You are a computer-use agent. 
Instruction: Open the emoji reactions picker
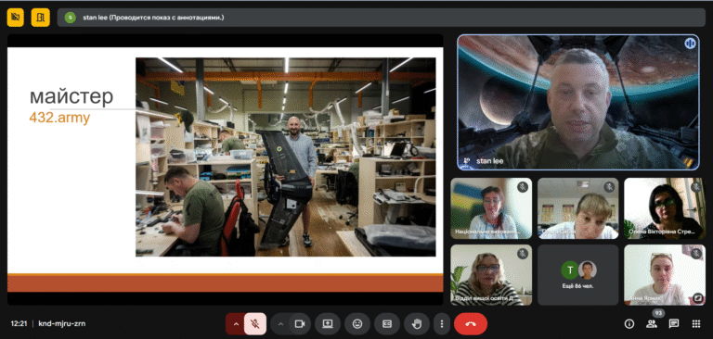click(356, 323)
